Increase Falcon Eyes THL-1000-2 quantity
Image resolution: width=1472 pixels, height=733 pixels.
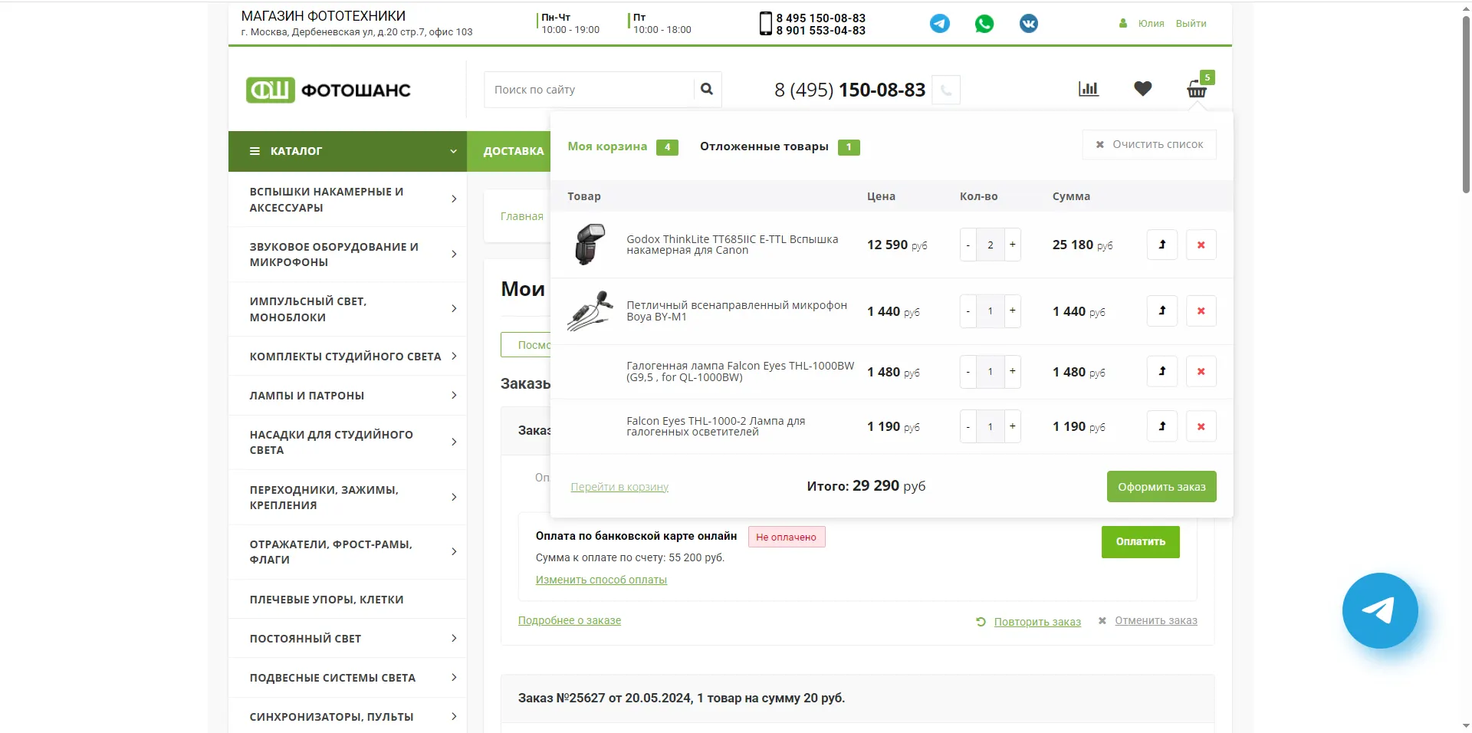coord(1013,426)
